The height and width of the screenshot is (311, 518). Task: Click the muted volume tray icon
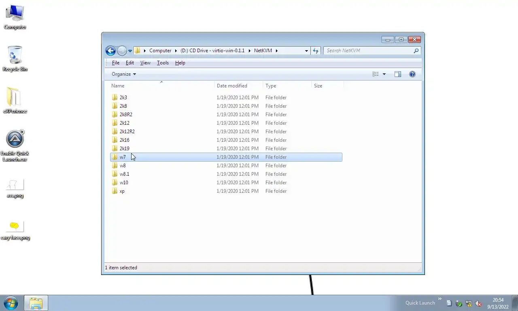(478, 303)
